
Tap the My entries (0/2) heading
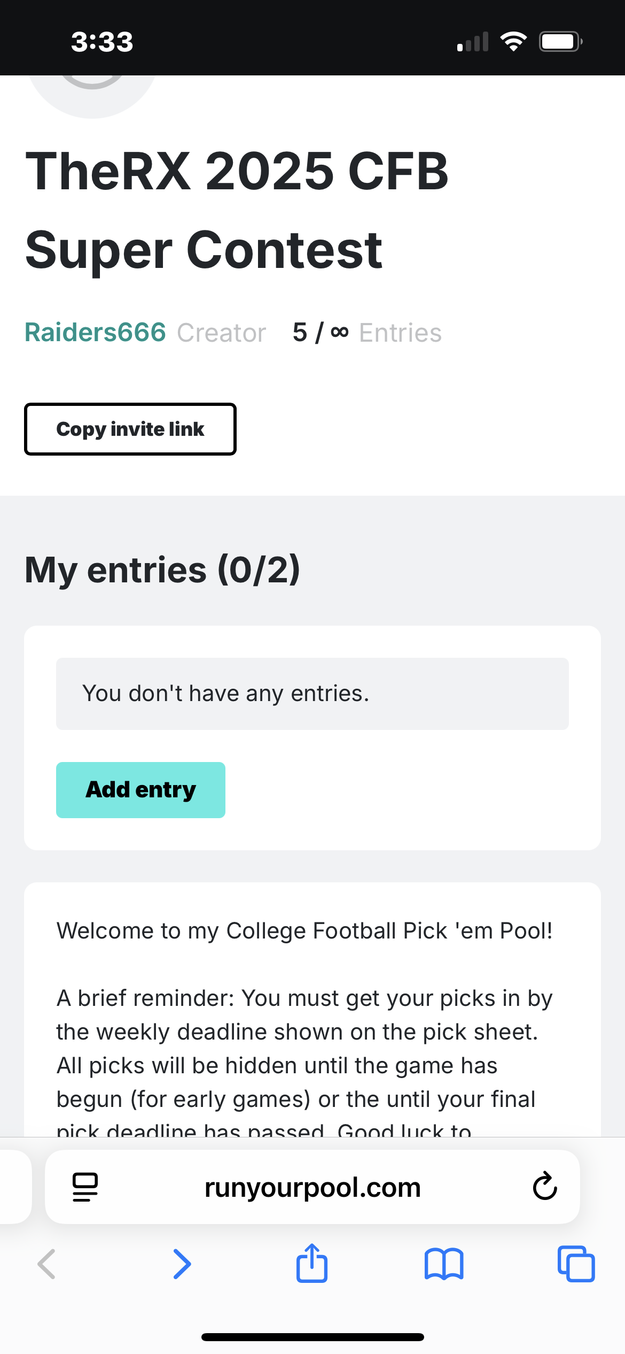click(162, 570)
